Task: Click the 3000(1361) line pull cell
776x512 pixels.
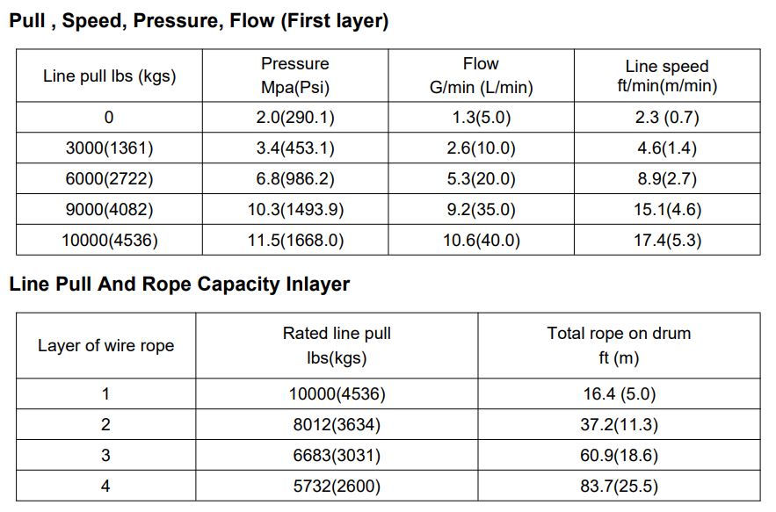Action: point(109,148)
